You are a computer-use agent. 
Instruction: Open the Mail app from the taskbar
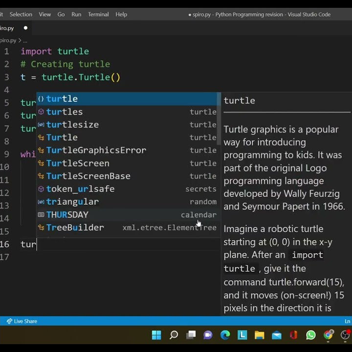[277, 335]
